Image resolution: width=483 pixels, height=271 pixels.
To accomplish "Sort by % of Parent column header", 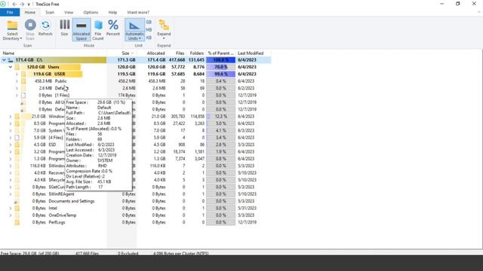I will click(221, 53).
